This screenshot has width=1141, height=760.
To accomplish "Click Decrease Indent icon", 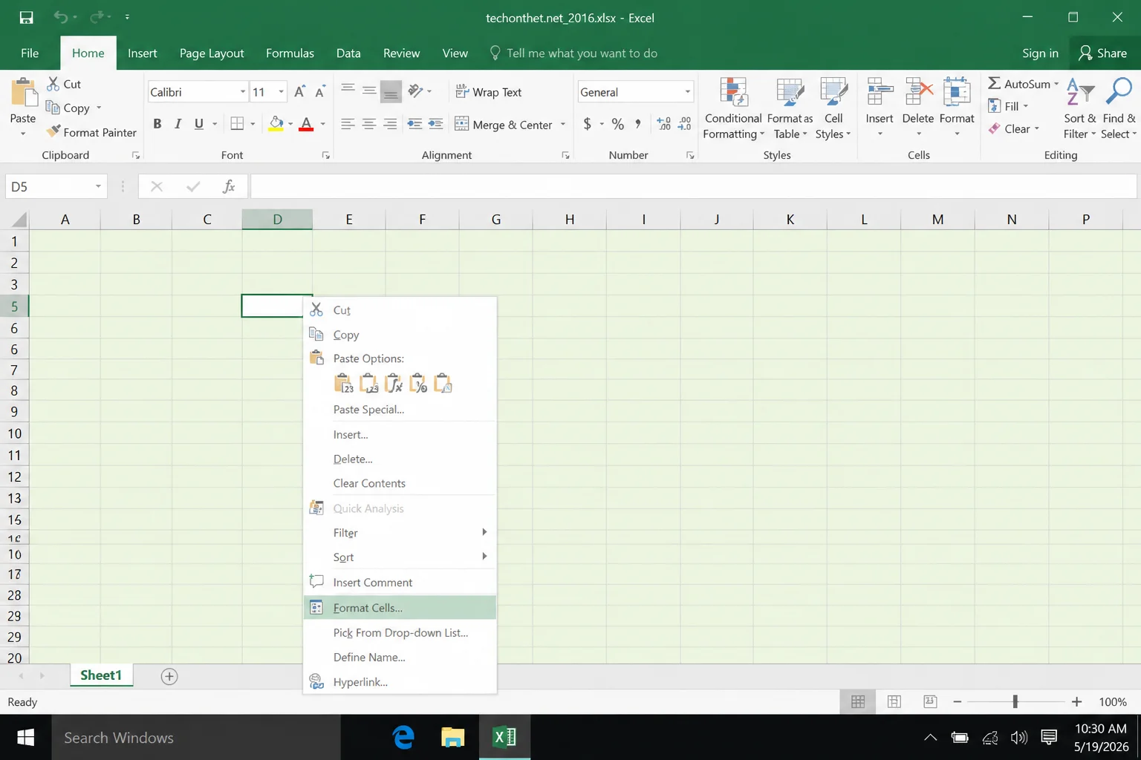I will coord(415,124).
